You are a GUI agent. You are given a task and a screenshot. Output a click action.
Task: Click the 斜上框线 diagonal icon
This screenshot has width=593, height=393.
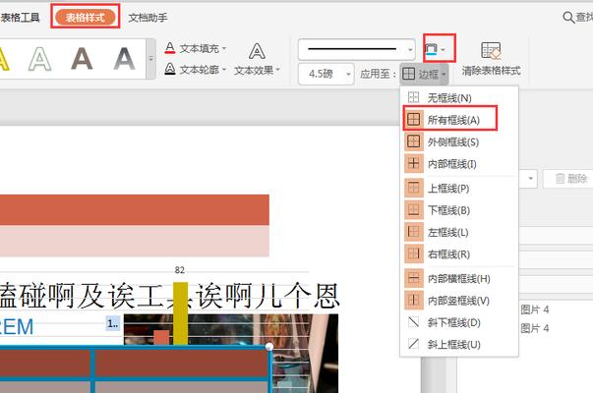(x=413, y=344)
